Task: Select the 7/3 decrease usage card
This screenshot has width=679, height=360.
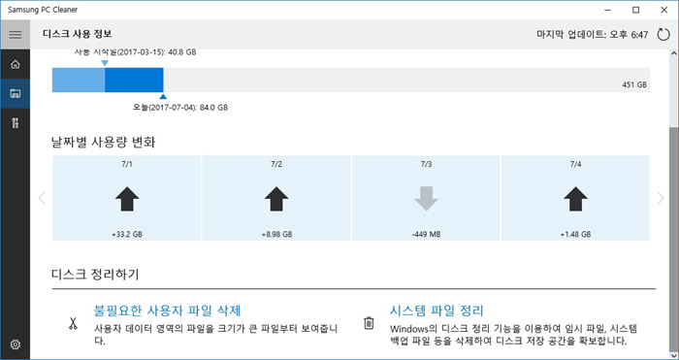Action: tap(426, 198)
